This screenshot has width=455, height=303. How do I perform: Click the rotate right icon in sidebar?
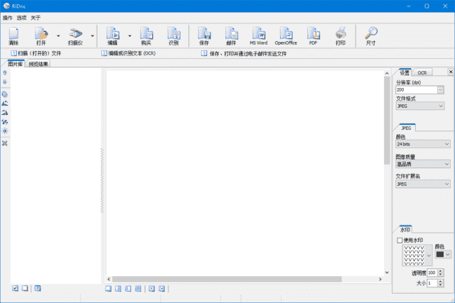coord(5,112)
